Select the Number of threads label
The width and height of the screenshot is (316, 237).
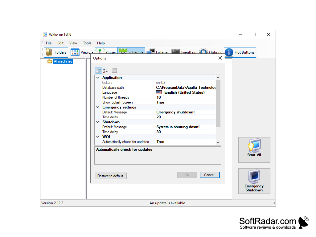click(116, 97)
